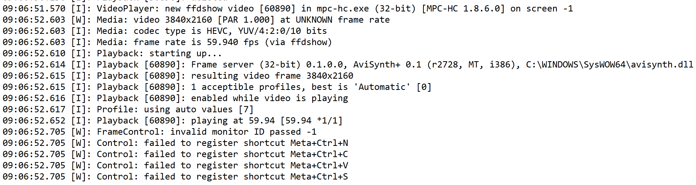696x185 pixels.
Task: Click the failed shortcut Meta+Ctrl+N warning
Action: coord(222,143)
